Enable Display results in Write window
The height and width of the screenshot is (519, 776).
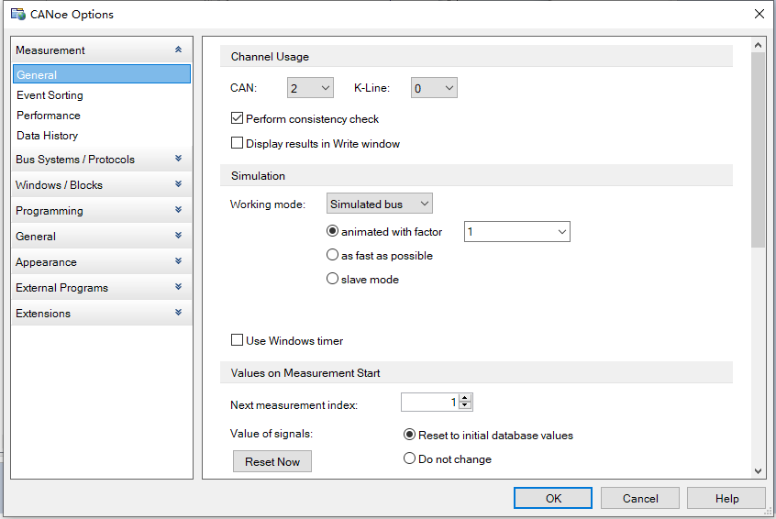(237, 143)
